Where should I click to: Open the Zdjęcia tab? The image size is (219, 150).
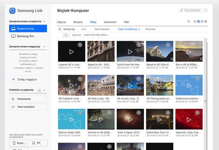coord(61,22)
